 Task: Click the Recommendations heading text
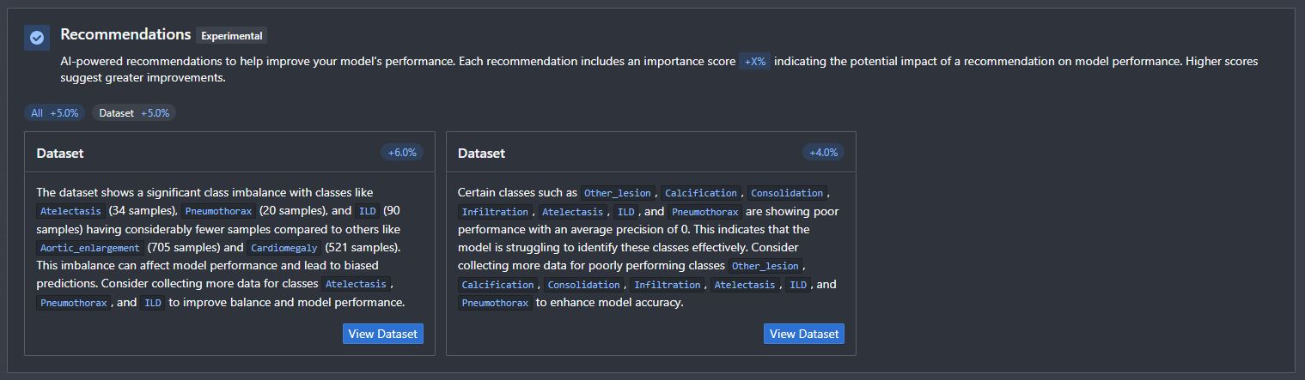pos(125,34)
